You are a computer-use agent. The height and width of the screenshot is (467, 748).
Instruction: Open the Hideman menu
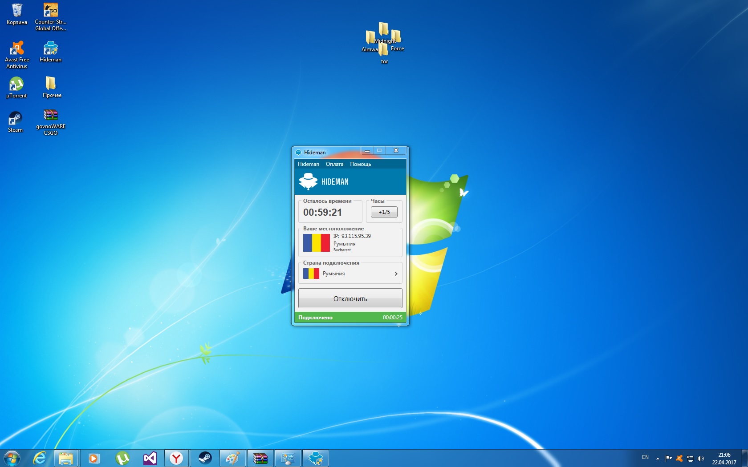coord(308,164)
